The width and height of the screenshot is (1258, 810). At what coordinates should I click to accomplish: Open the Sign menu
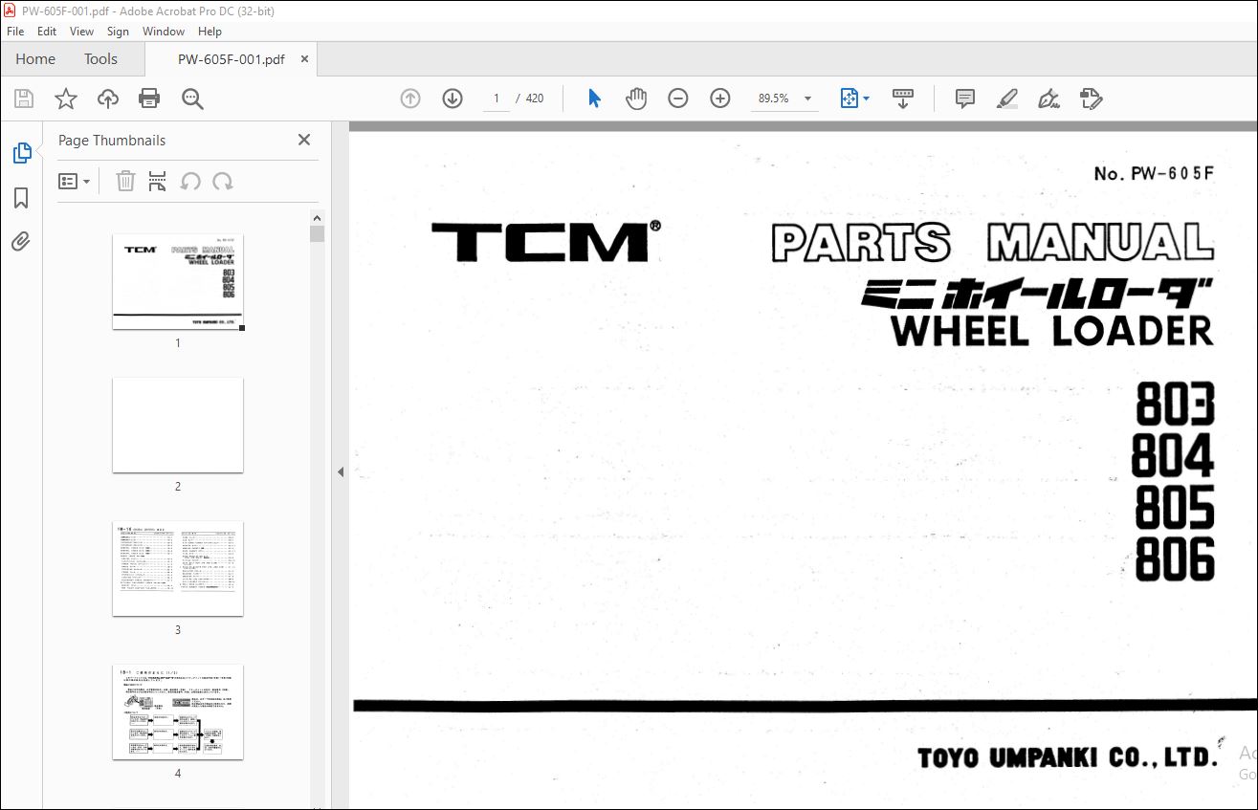tap(118, 32)
